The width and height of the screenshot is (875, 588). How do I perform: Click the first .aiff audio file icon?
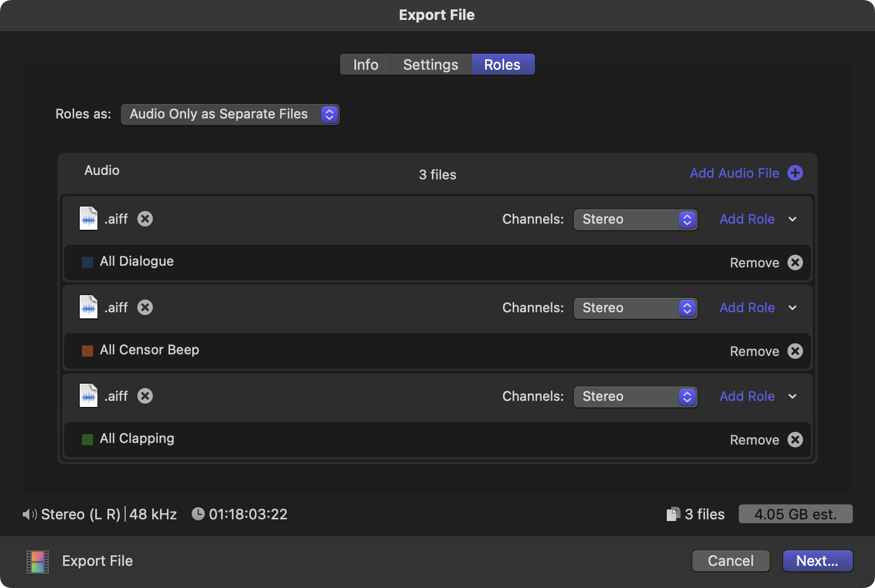pos(89,219)
